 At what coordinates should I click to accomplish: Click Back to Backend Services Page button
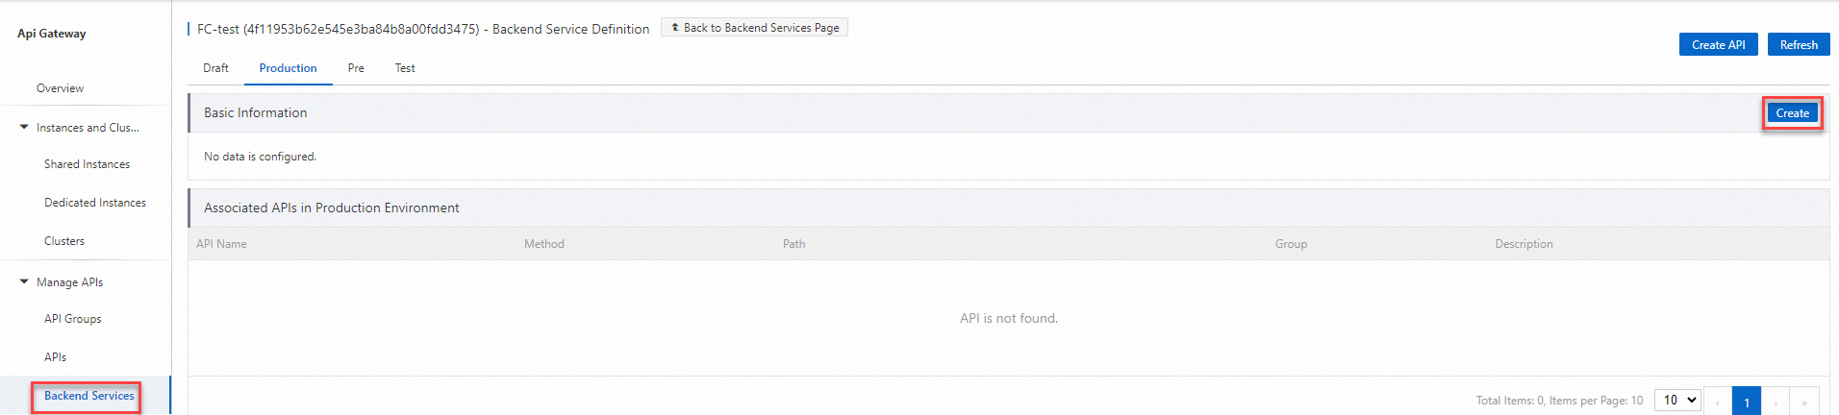754,28
